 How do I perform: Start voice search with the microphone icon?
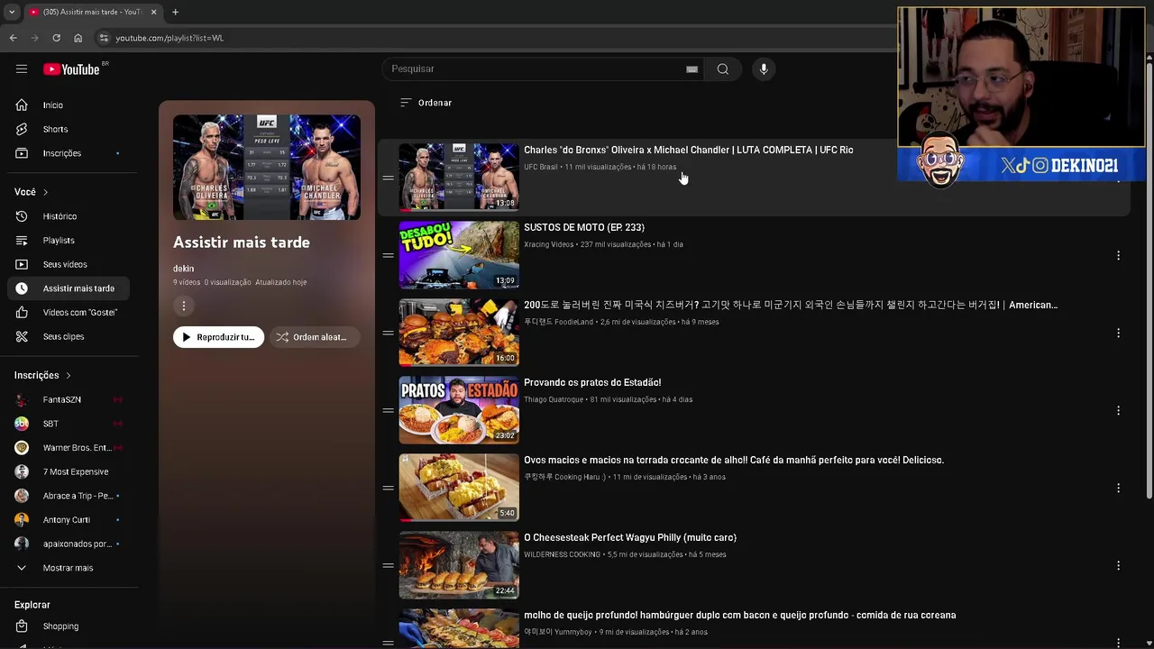764,69
